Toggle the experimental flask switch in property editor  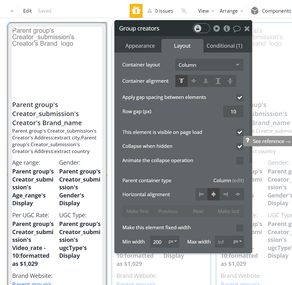(x=201, y=28)
